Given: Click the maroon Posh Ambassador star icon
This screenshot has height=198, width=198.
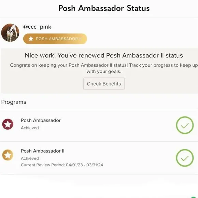Looking at the screenshot, I should tap(8, 124).
